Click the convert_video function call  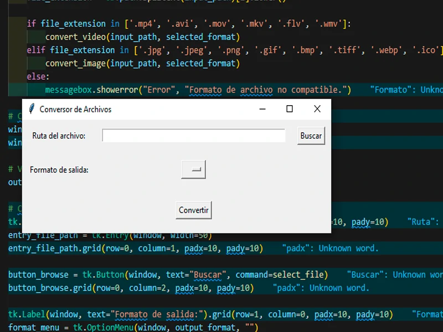pos(76,37)
